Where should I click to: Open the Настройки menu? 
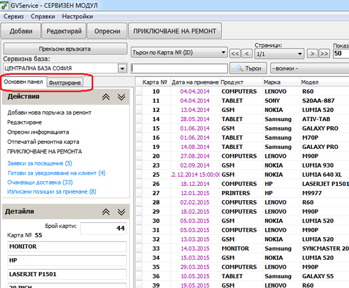(77, 16)
